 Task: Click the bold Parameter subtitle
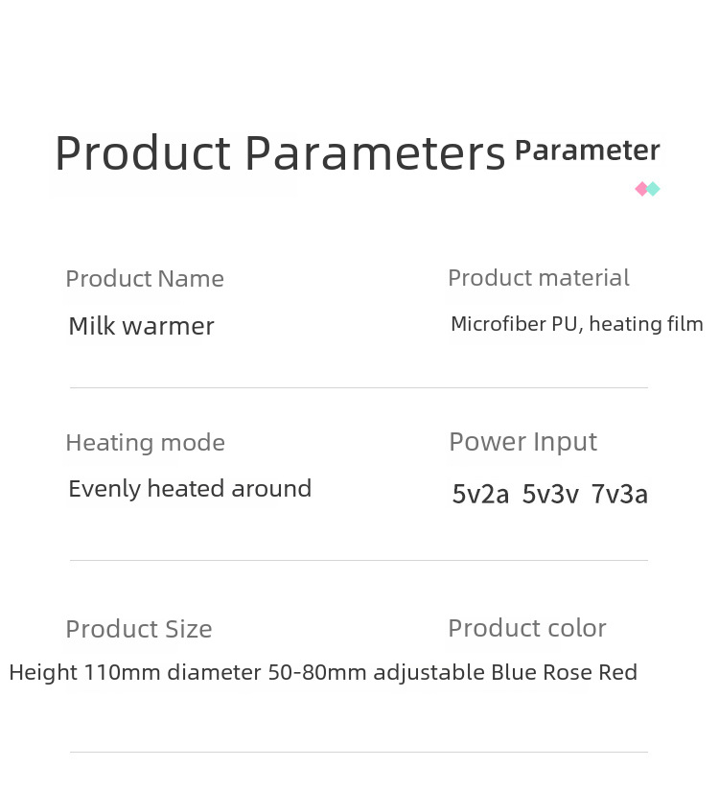coord(587,151)
